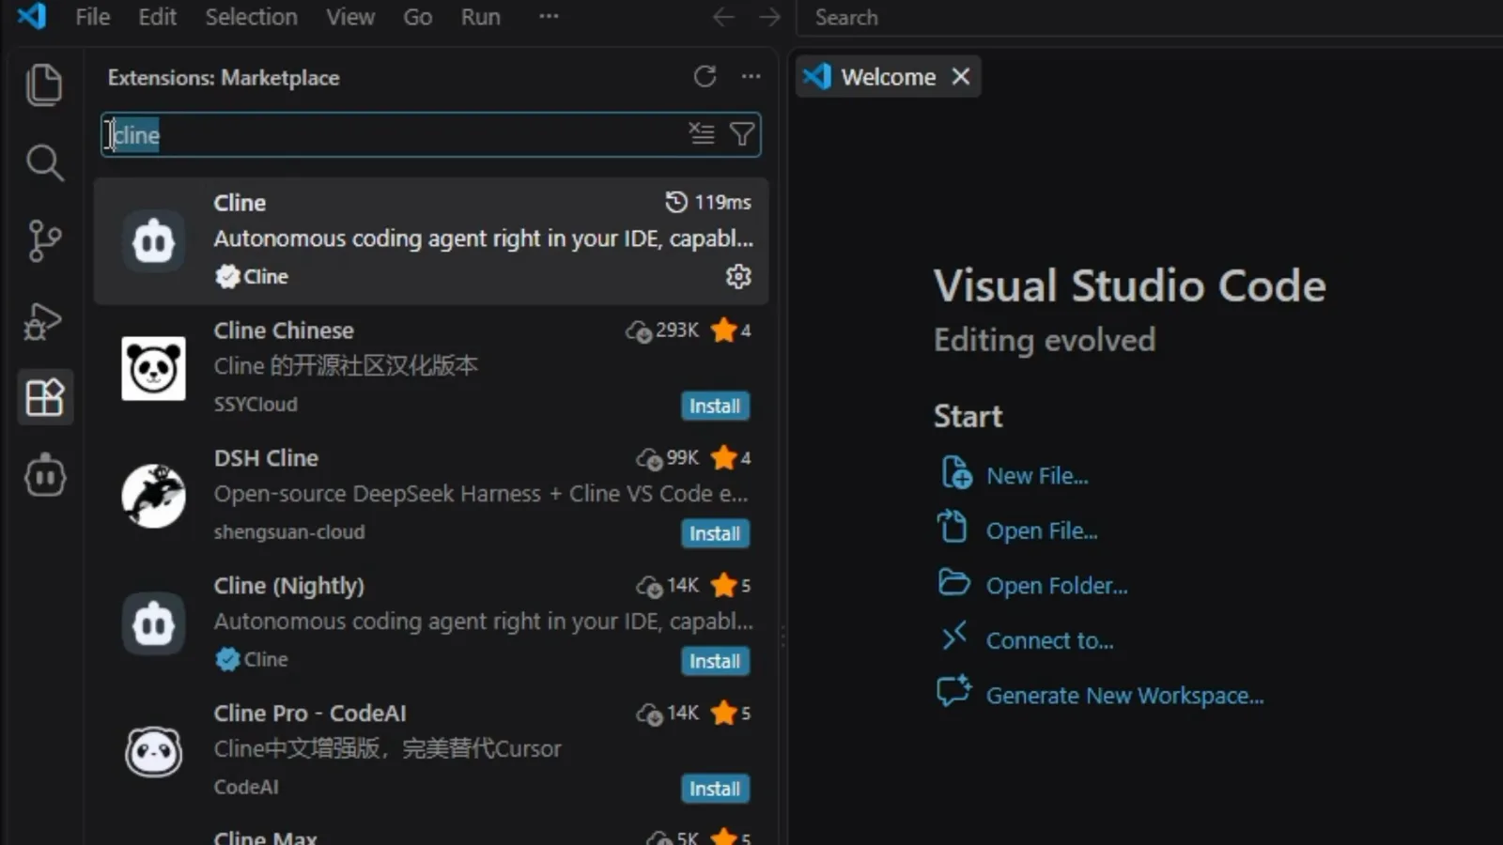Open the Run menu
The width and height of the screenshot is (1503, 845).
pyautogui.click(x=480, y=17)
